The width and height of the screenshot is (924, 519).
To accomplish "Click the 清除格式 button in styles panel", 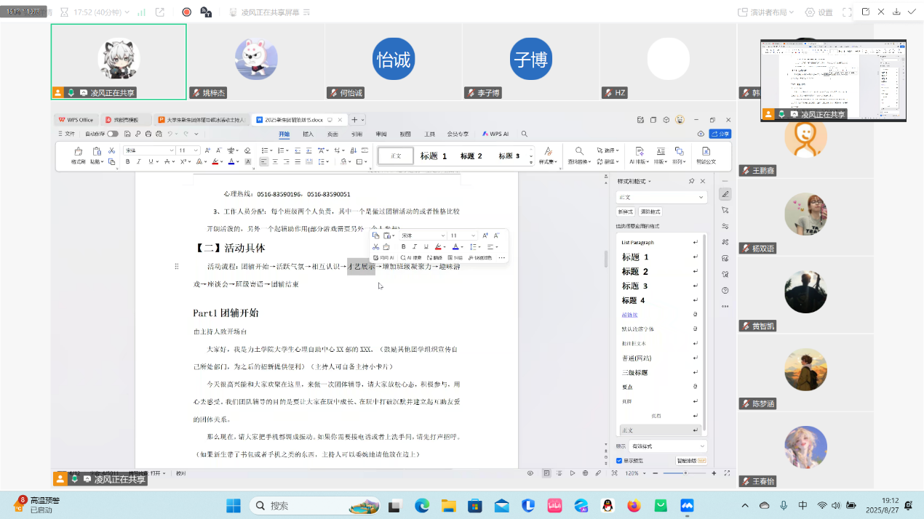I will [x=650, y=212].
